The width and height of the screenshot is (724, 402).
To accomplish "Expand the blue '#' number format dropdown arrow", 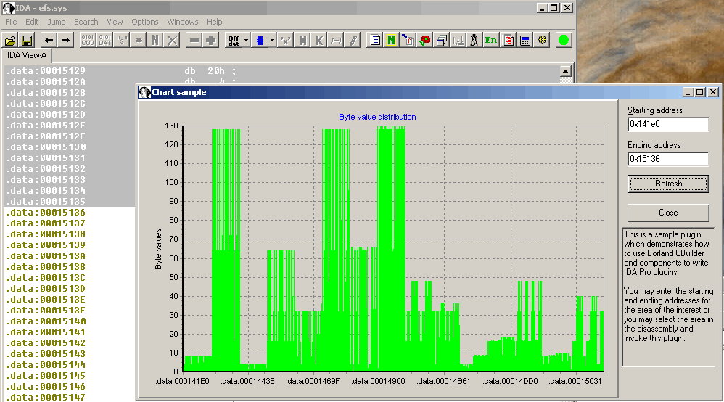I will (272, 40).
